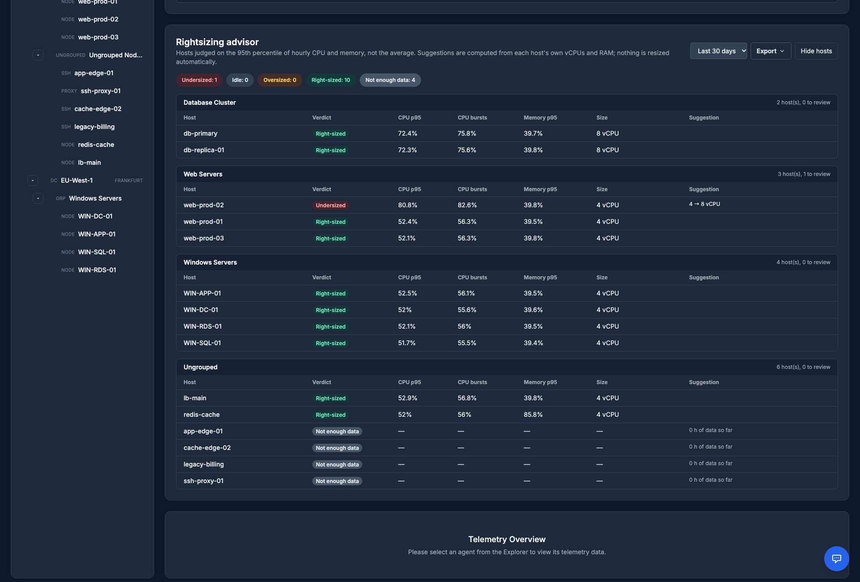Open the Last 30 days range dropdown
860x582 pixels.
point(718,51)
